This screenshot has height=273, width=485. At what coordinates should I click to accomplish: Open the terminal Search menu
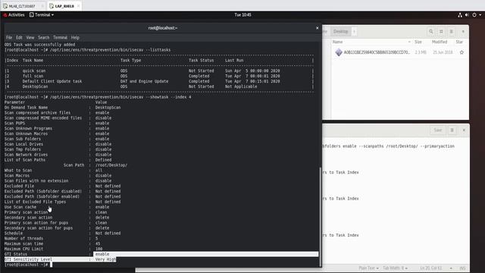(x=44, y=37)
